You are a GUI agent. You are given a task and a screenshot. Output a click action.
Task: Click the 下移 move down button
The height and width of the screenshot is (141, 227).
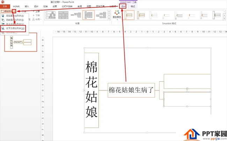pos(36,15)
